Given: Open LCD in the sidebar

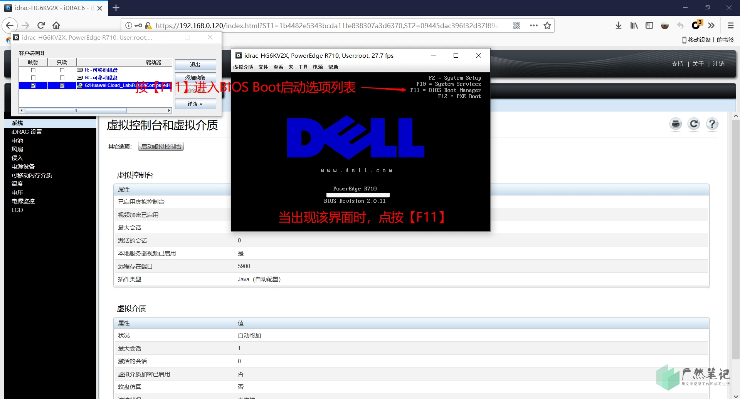Looking at the screenshot, I should (x=17, y=210).
